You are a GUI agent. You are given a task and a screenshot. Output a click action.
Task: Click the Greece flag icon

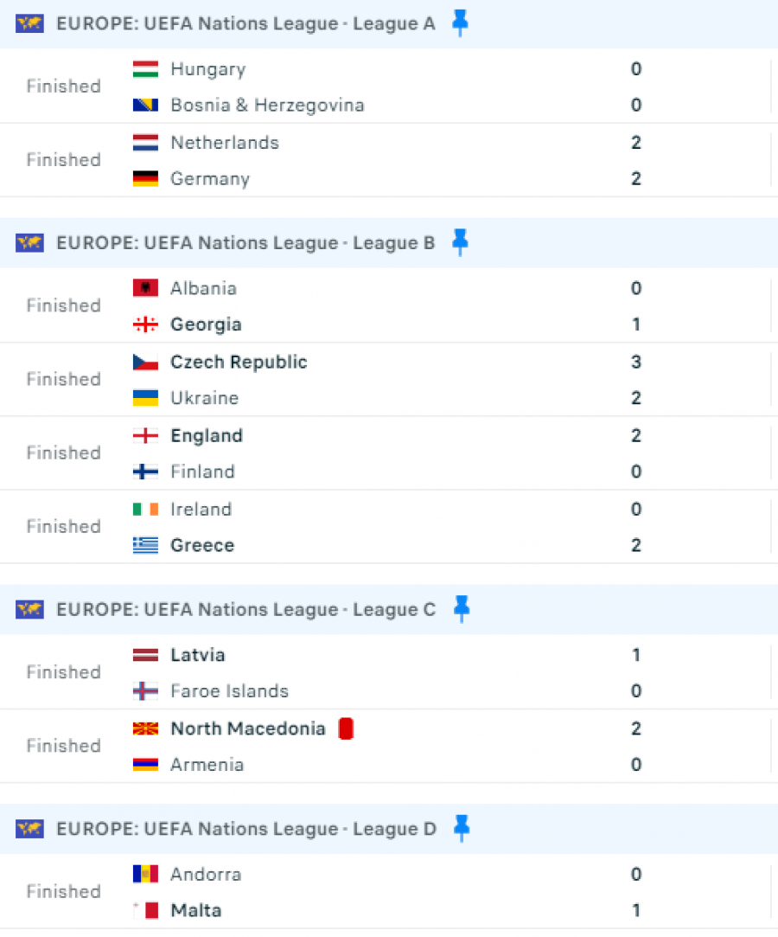[145, 545]
